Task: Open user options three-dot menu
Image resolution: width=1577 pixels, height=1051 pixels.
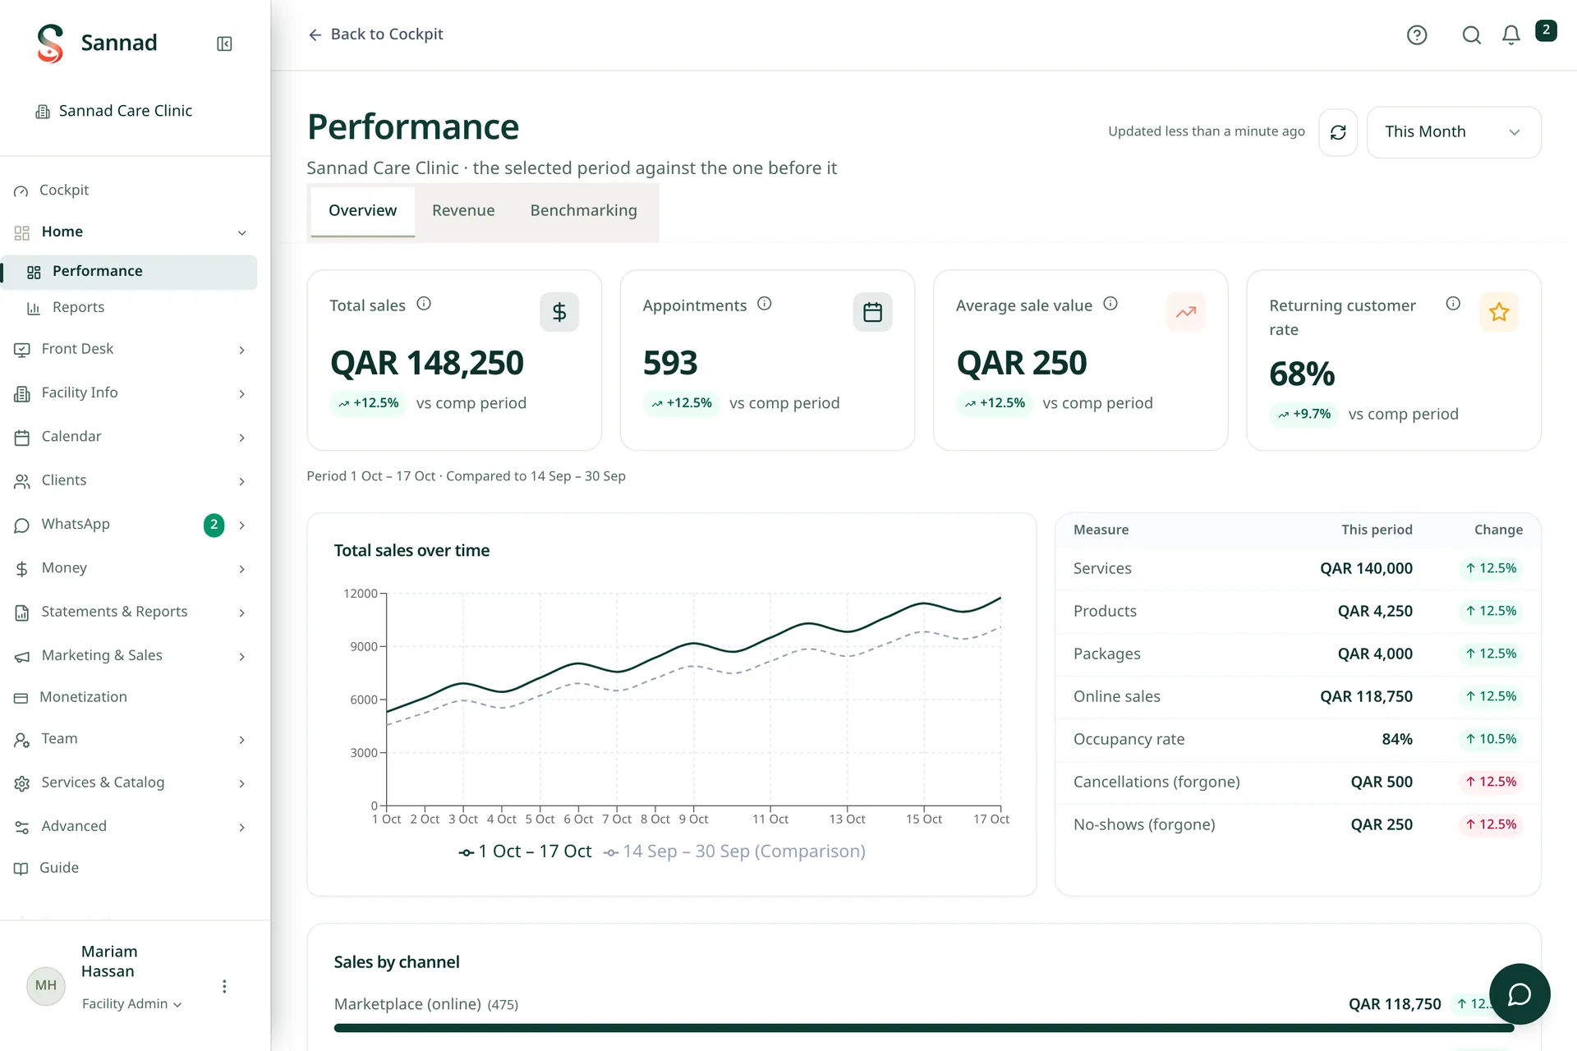Action: [x=224, y=986]
